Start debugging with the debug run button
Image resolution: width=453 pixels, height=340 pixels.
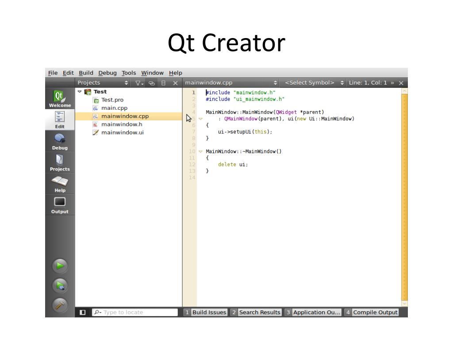pos(60,286)
